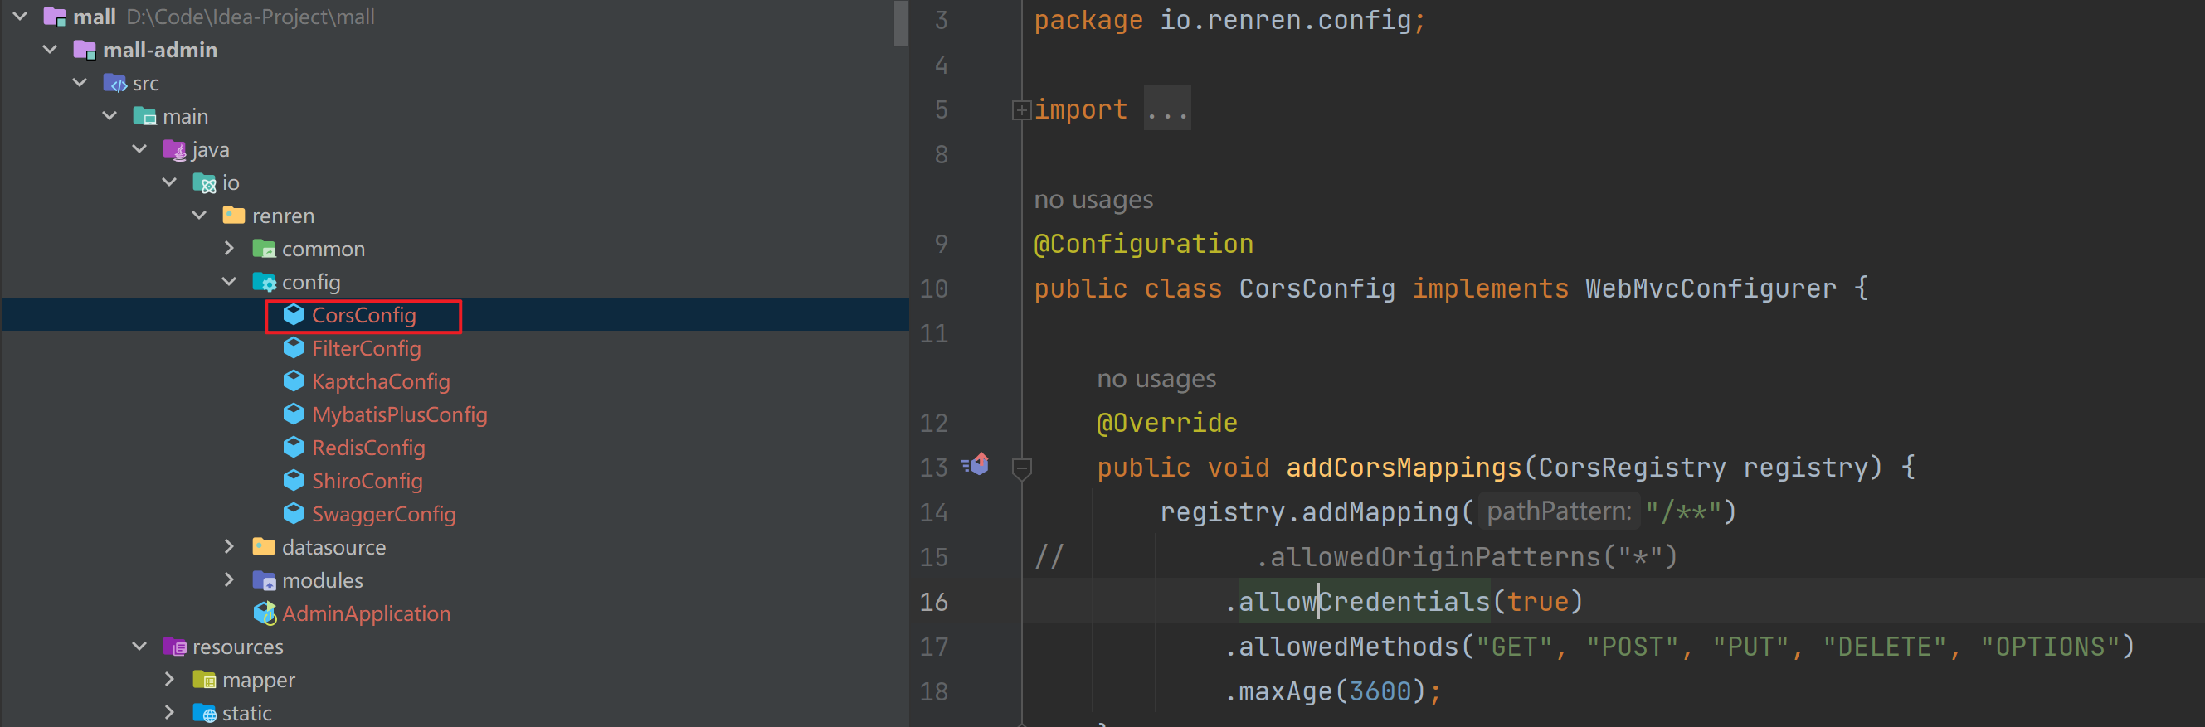Open KaptchaConfig file

coord(381,381)
